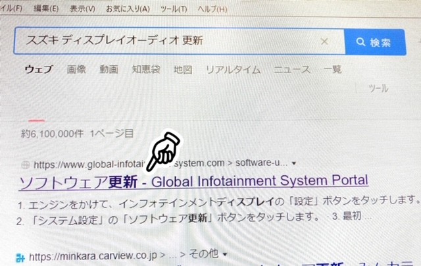Click snippet line エンジンをかけて

tap(218, 202)
